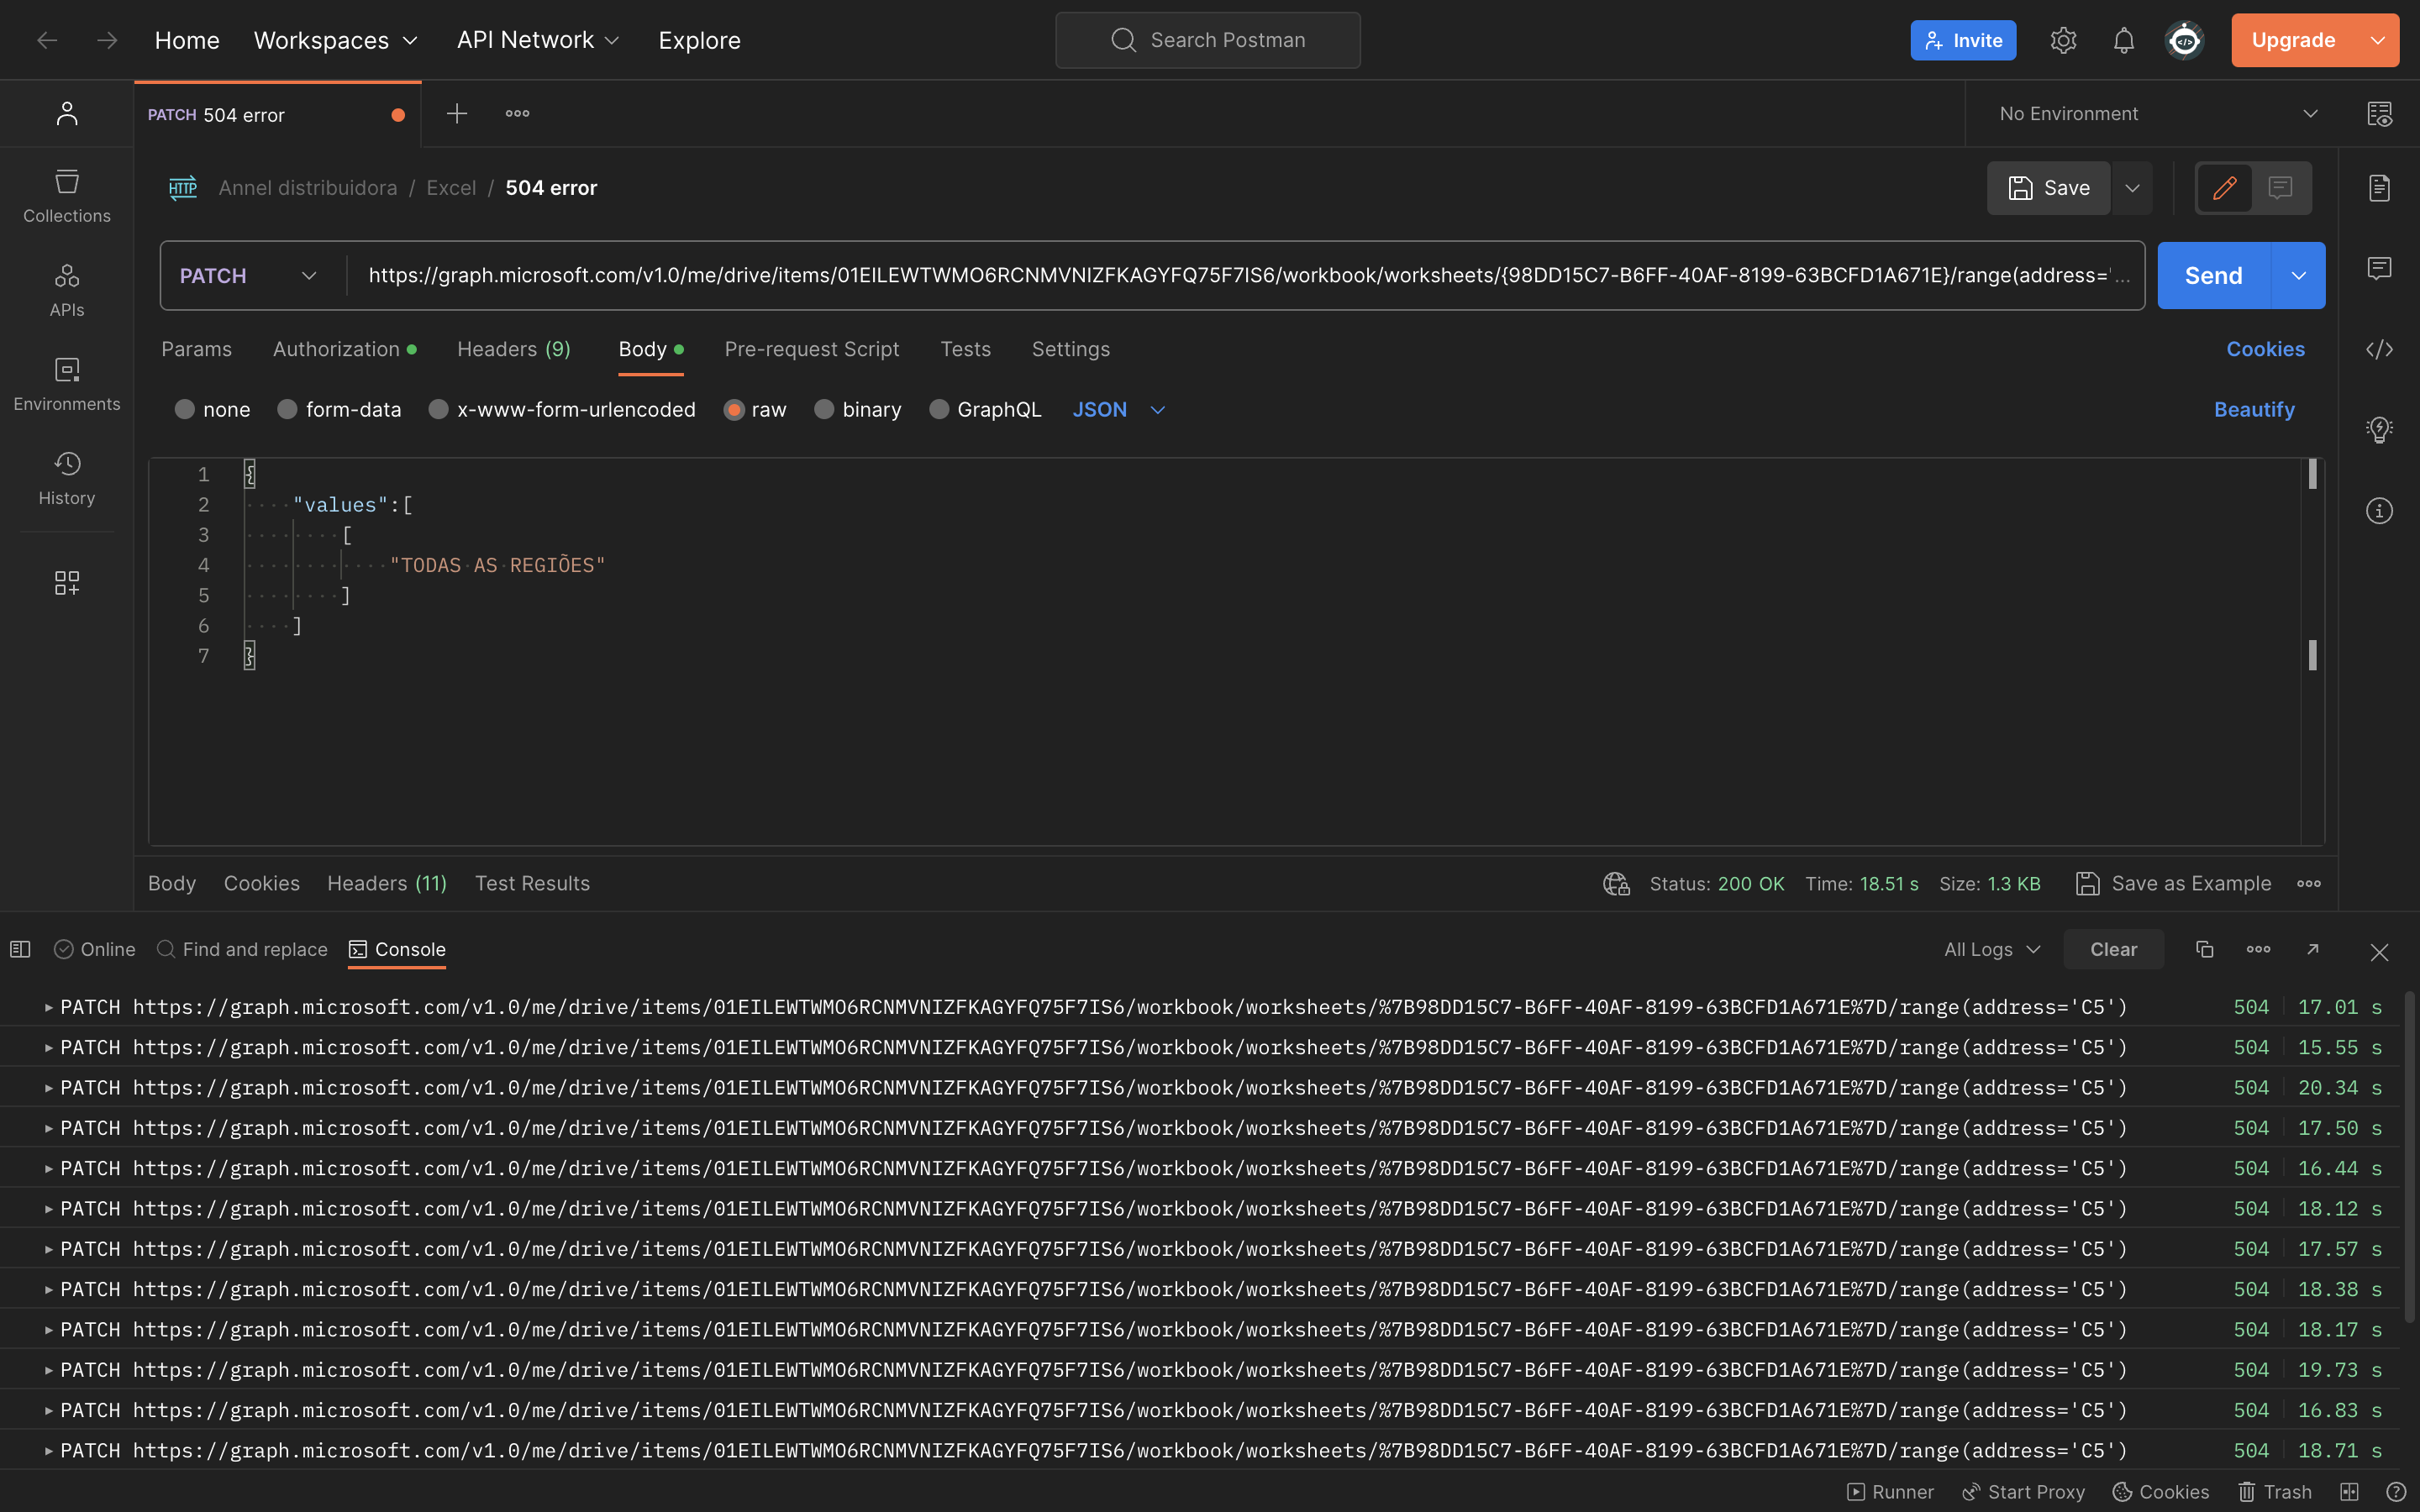2420x1512 pixels.
Task: Open the Comments icon in right sidebar
Action: [2380, 268]
